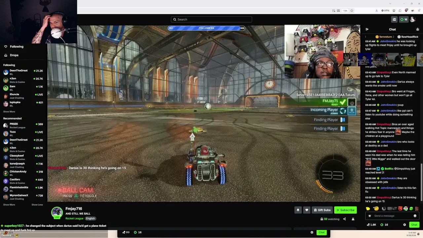Open the taskbar clock showing 3:49 AM
423x238 pixels.
[411, 234]
